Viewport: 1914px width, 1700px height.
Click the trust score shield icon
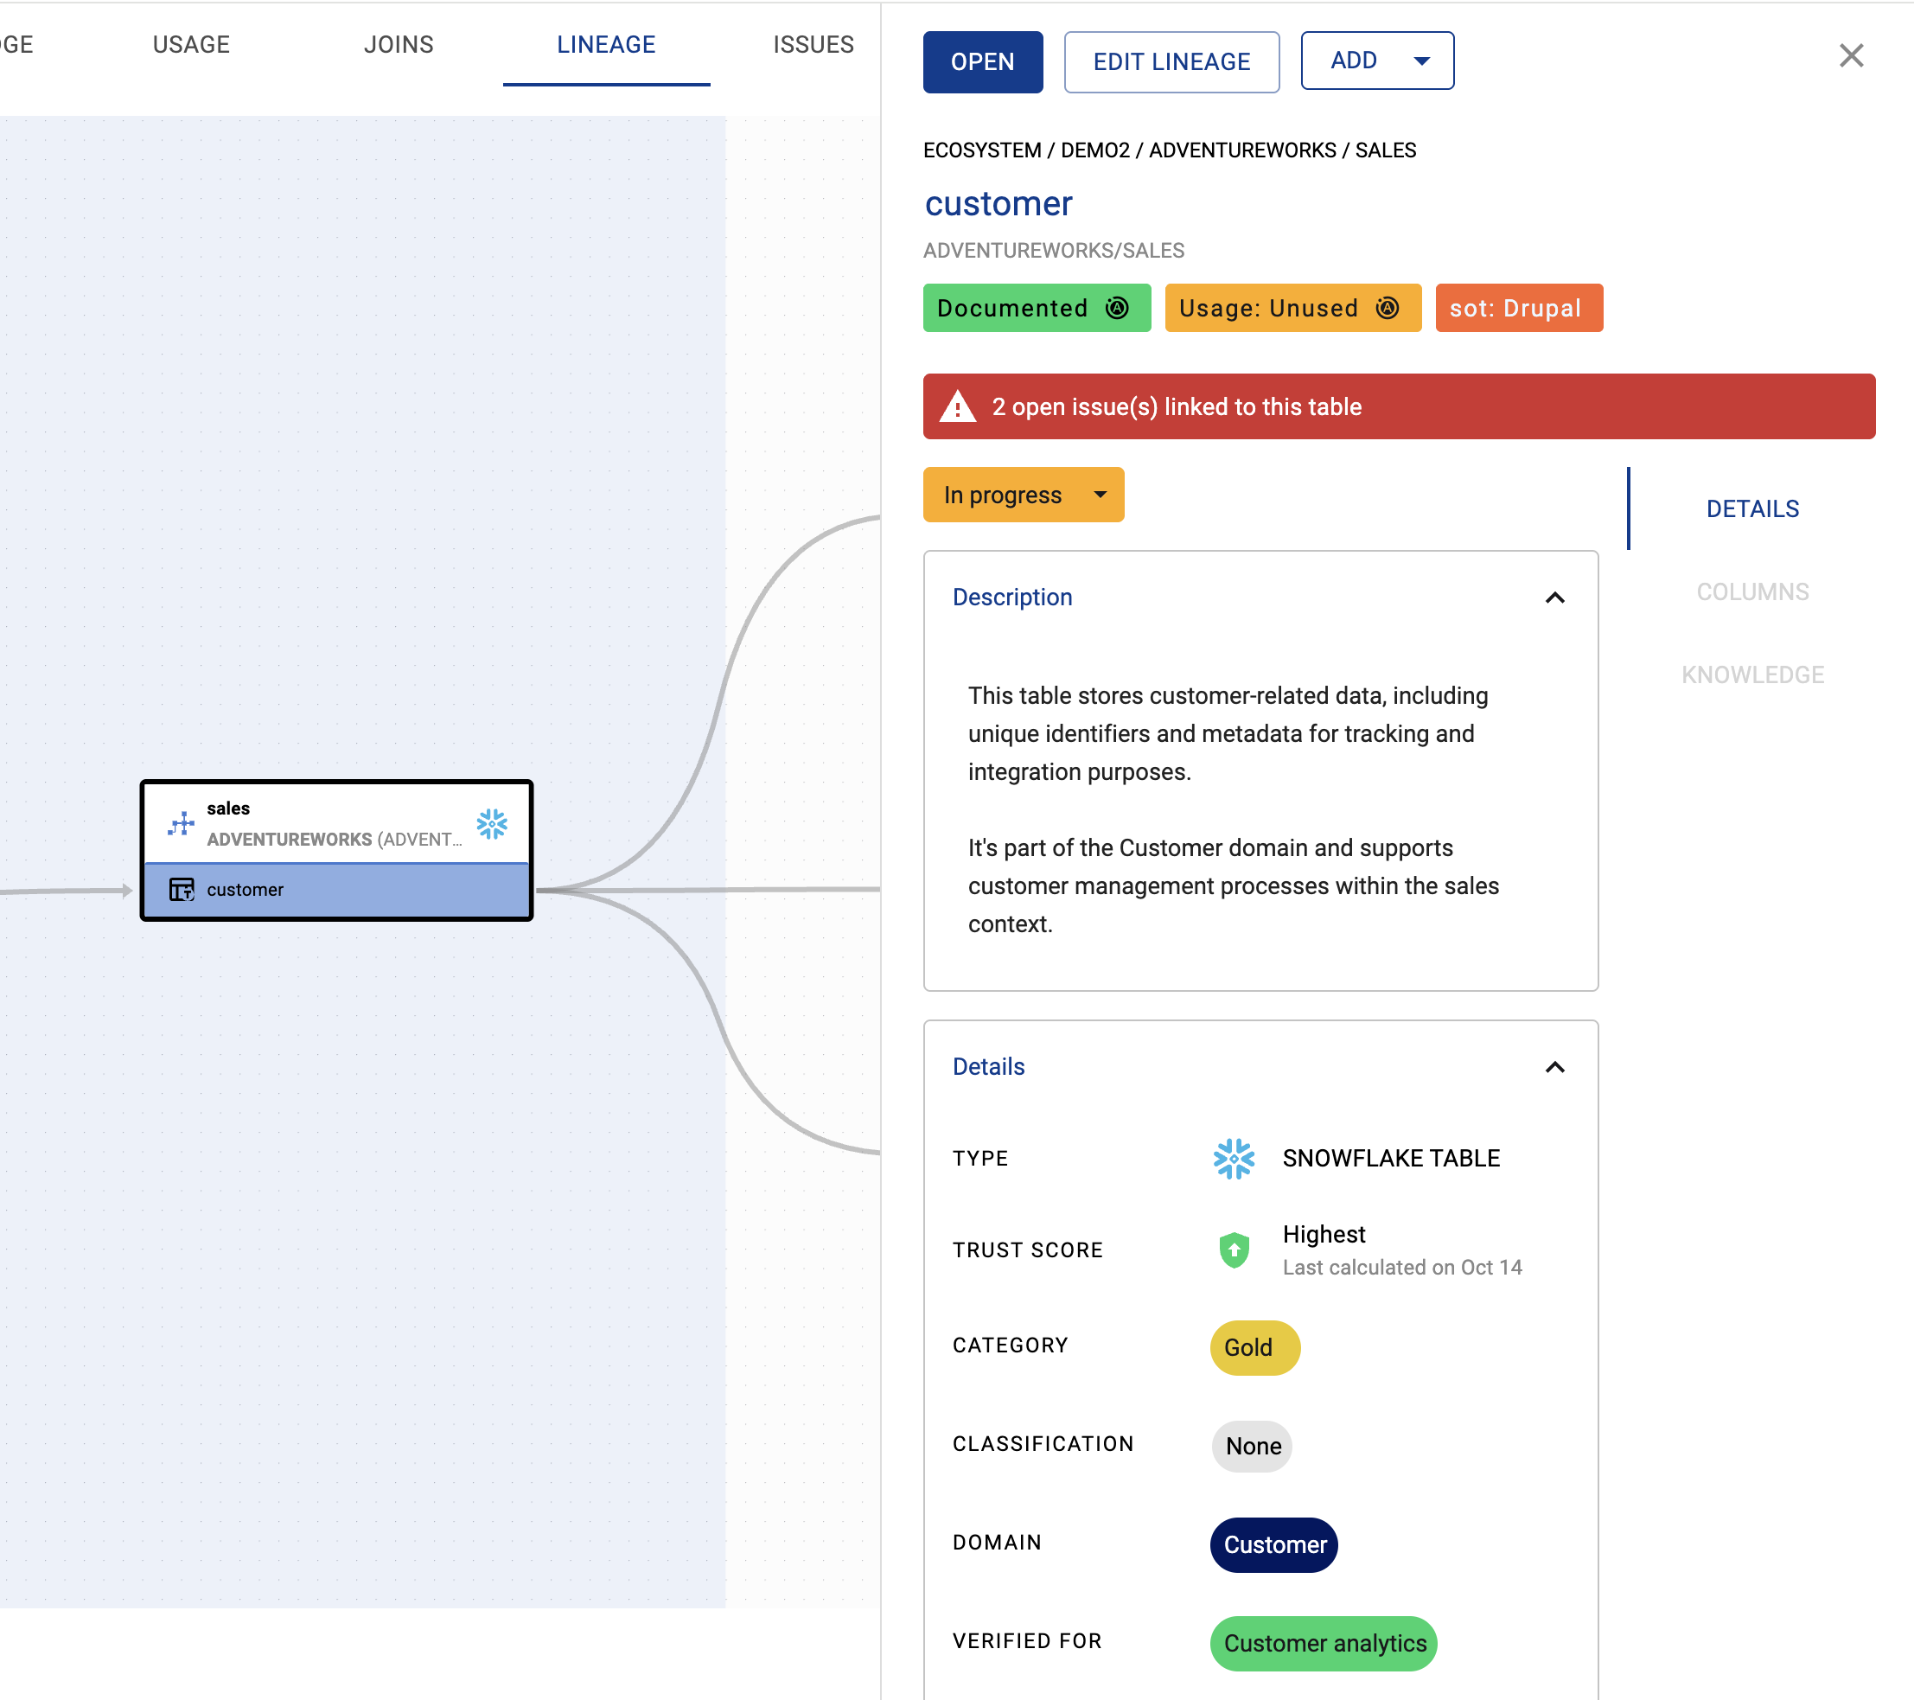(1235, 1249)
